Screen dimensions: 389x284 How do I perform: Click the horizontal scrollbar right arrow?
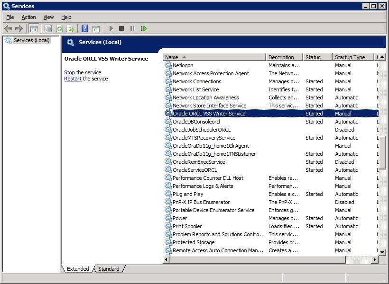pyautogui.click(x=375, y=260)
